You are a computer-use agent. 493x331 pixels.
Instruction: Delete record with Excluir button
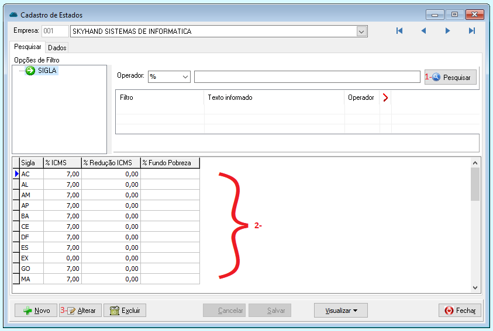[125, 311]
